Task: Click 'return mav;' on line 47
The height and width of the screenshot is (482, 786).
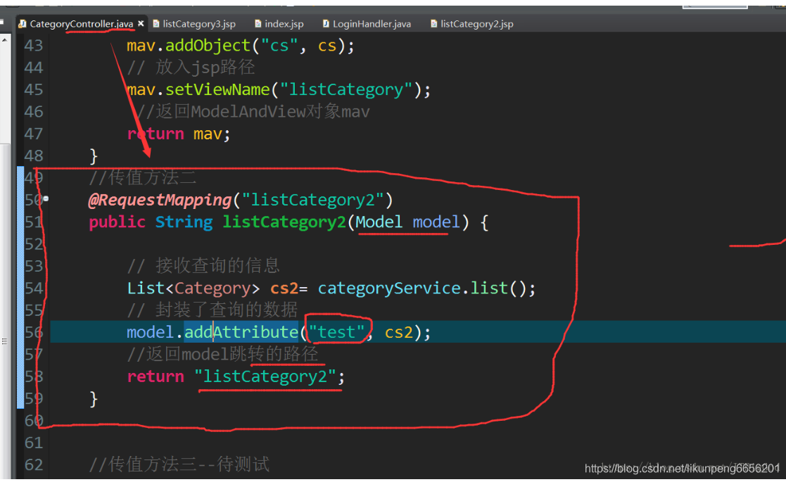Action: 179,134
